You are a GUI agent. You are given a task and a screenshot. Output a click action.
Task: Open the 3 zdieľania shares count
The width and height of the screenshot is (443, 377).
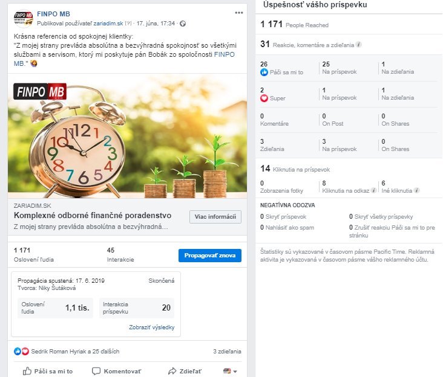coord(226,352)
